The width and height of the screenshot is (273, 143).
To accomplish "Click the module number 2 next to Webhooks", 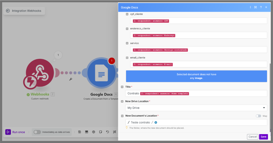I will 53,94.
